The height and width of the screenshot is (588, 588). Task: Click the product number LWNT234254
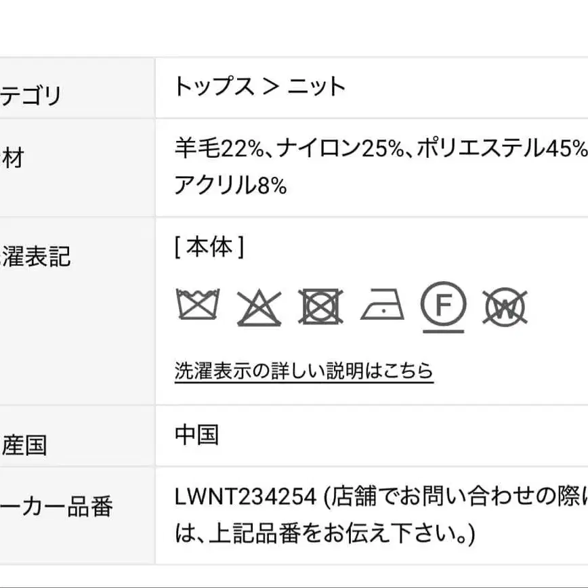(245, 498)
